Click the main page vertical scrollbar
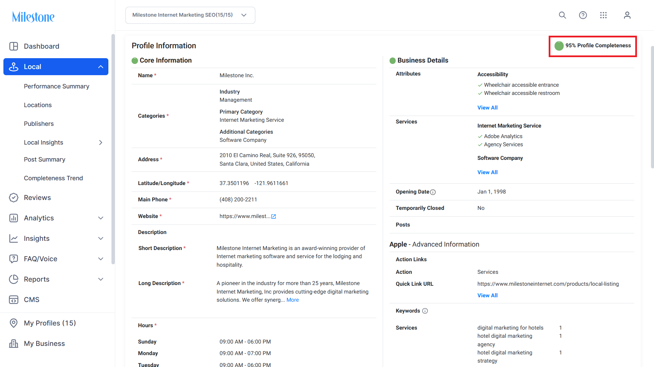The image size is (654, 367). pos(652,107)
